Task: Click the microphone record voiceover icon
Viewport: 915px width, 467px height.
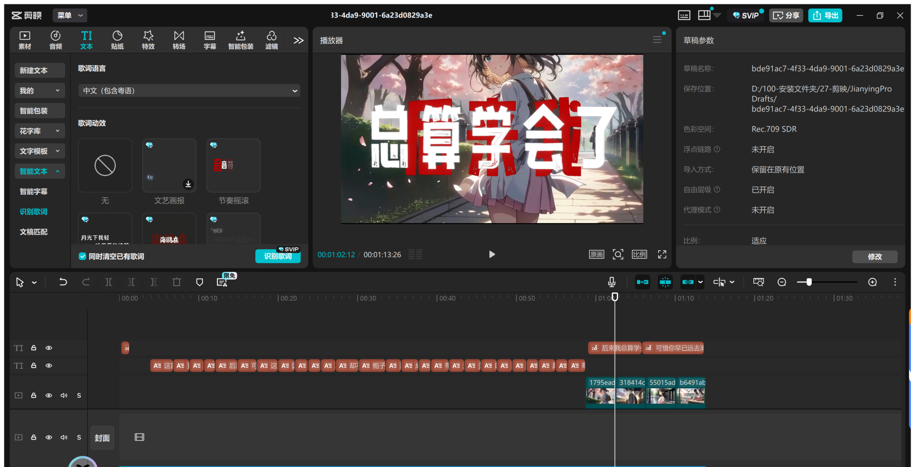Action: click(x=612, y=282)
